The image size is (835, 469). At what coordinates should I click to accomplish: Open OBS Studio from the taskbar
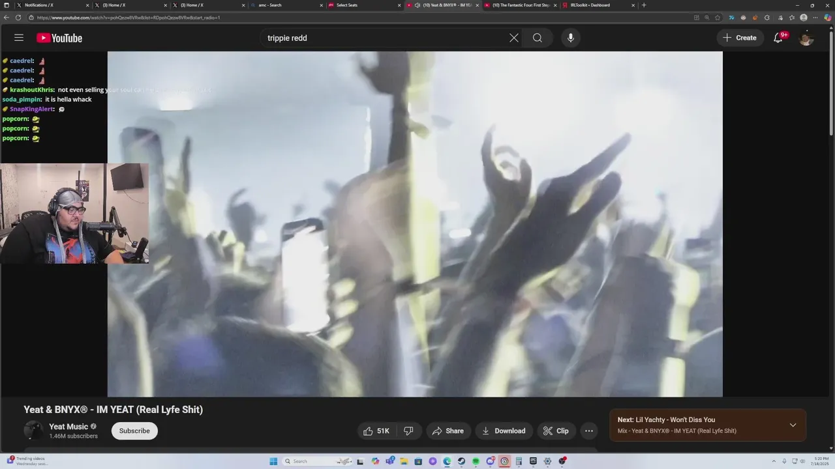tap(562, 461)
